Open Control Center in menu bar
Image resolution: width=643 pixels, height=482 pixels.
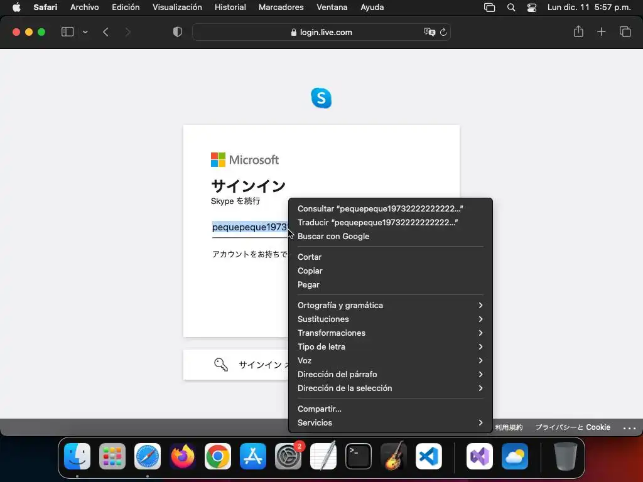tap(532, 8)
